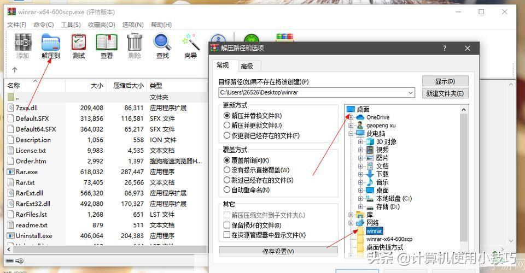Expand the 存储 (D:) tree node

tap(360, 206)
